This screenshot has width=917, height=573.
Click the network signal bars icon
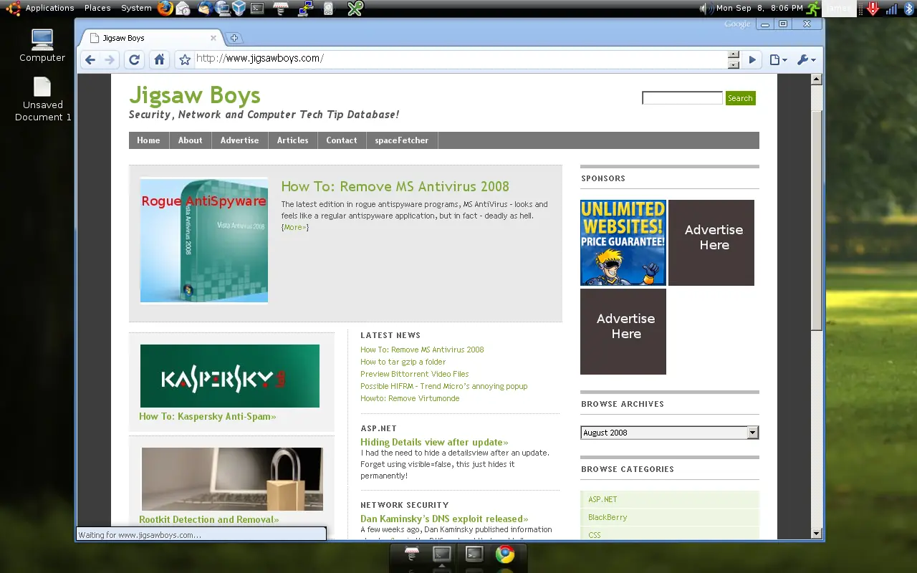pos(892,9)
